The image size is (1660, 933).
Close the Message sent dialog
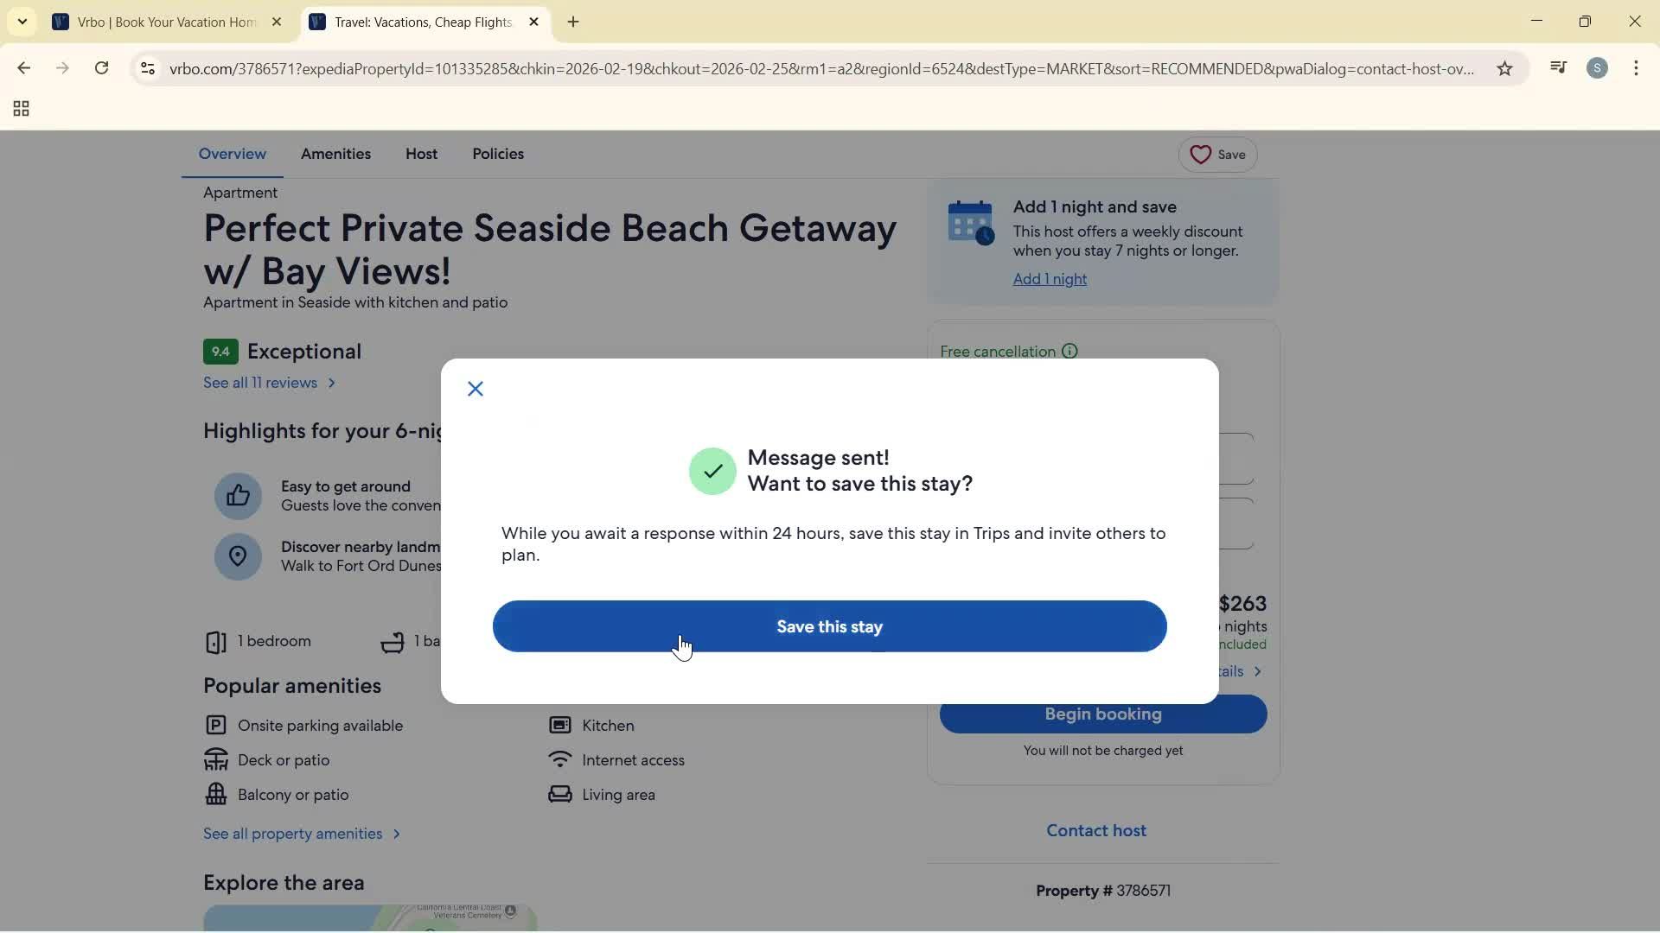coord(476,389)
